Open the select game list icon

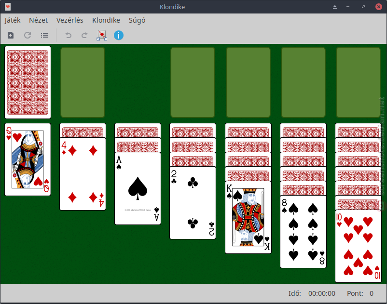44,35
